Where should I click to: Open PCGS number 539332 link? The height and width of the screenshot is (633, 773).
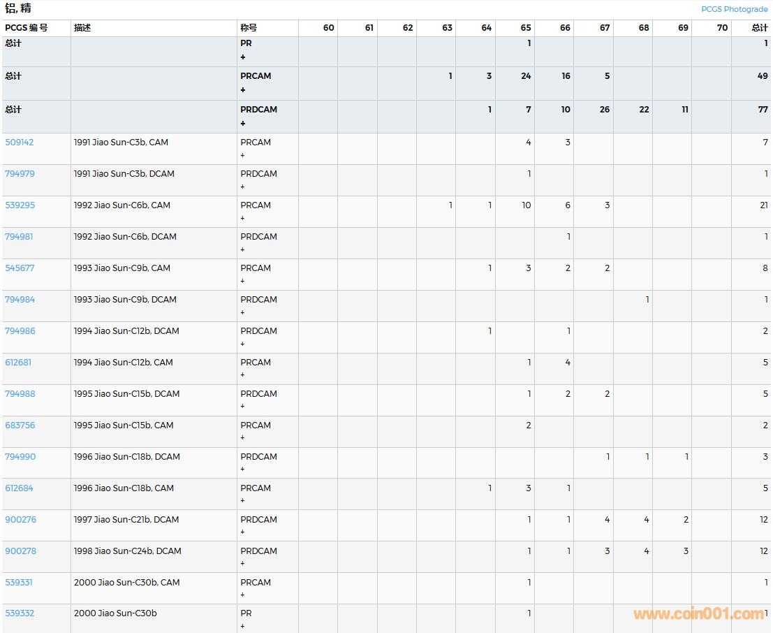click(20, 613)
